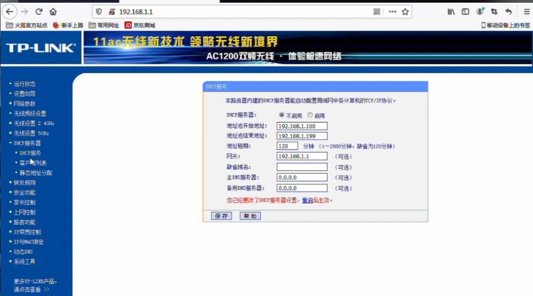Image resolution: width=533 pixels, height=296 pixels.
Task: Click the 主DNS服务器 input field
Action: tap(302, 177)
